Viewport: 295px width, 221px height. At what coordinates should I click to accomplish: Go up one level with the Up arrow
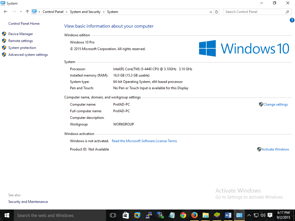click(27, 12)
